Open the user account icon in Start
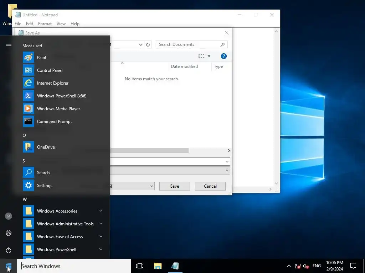The image size is (365, 273). (x=9, y=216)
